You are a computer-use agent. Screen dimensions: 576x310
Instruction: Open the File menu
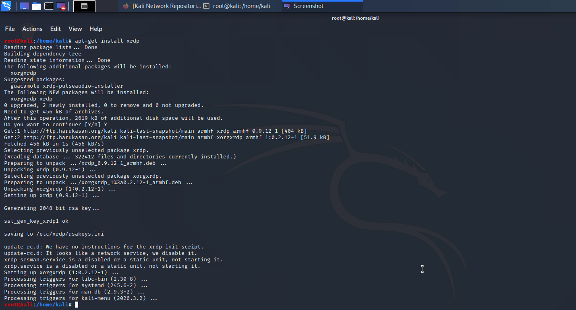pos(10,29)
